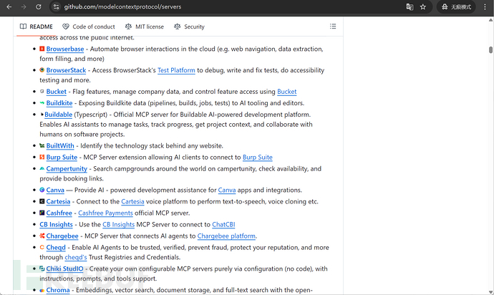Click the Buildkite logo icon
Viewport: 494px width, 295px height.
coord(42,102)
